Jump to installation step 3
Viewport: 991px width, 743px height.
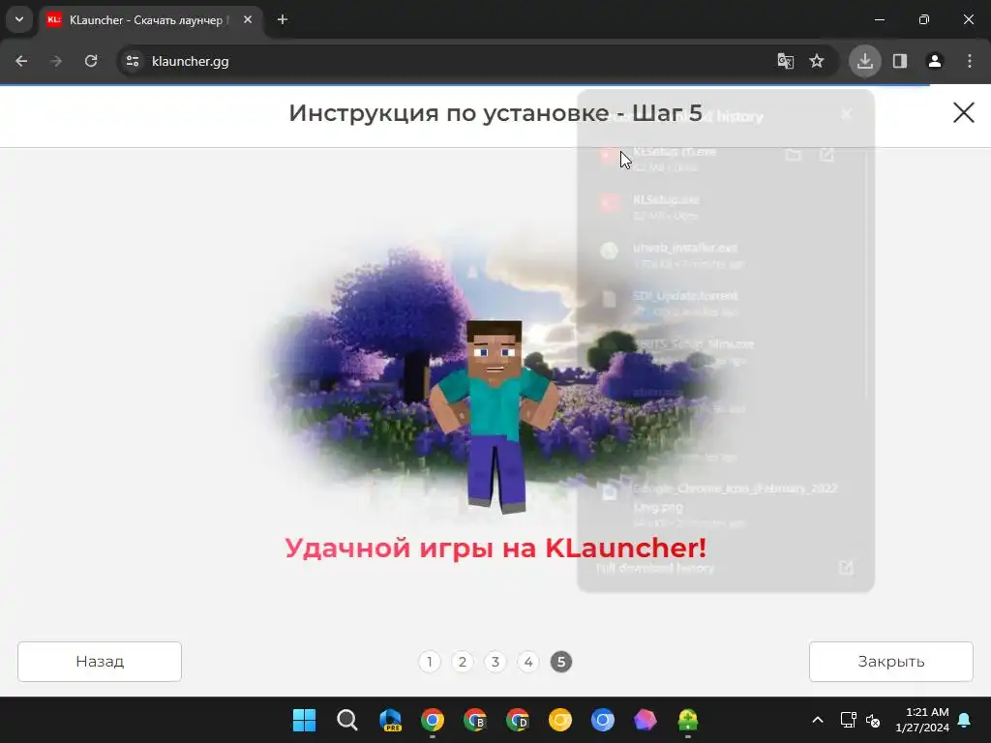(x=495, y=662)
